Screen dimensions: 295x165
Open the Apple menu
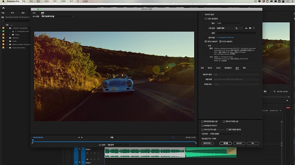pos(3,1)
